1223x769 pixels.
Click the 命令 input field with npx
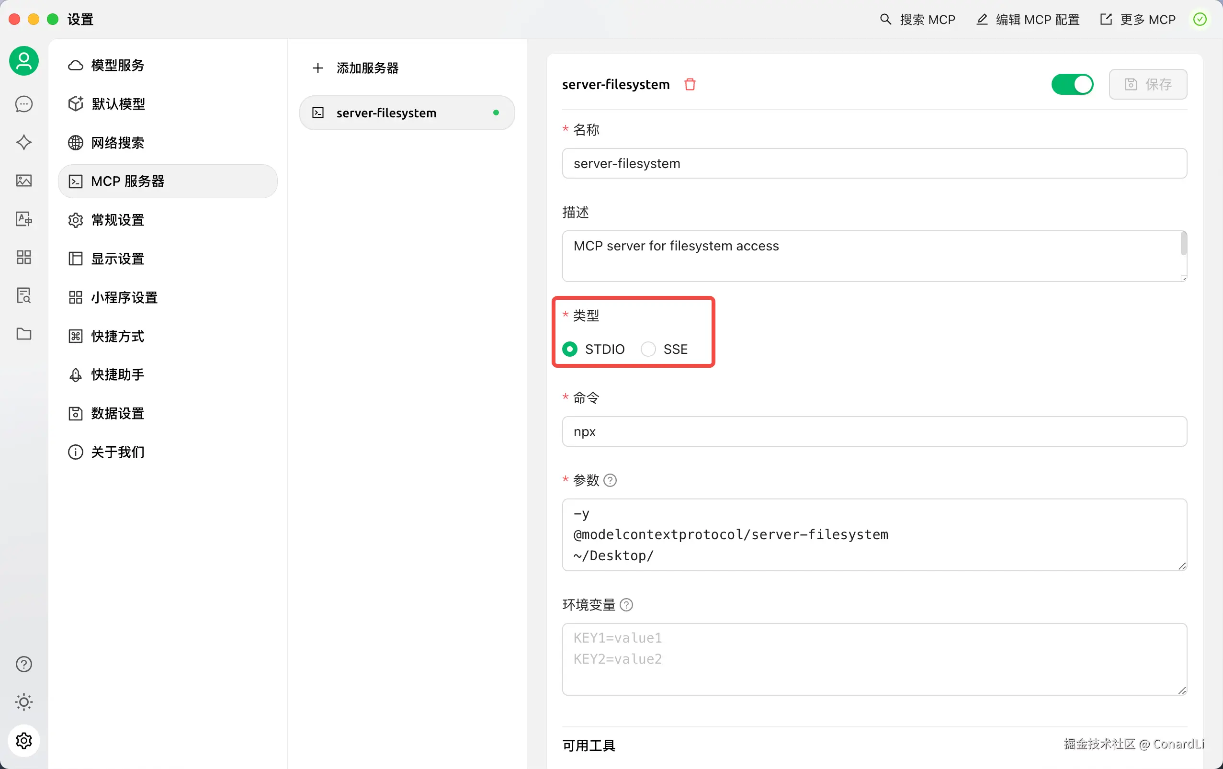[873, 432]
